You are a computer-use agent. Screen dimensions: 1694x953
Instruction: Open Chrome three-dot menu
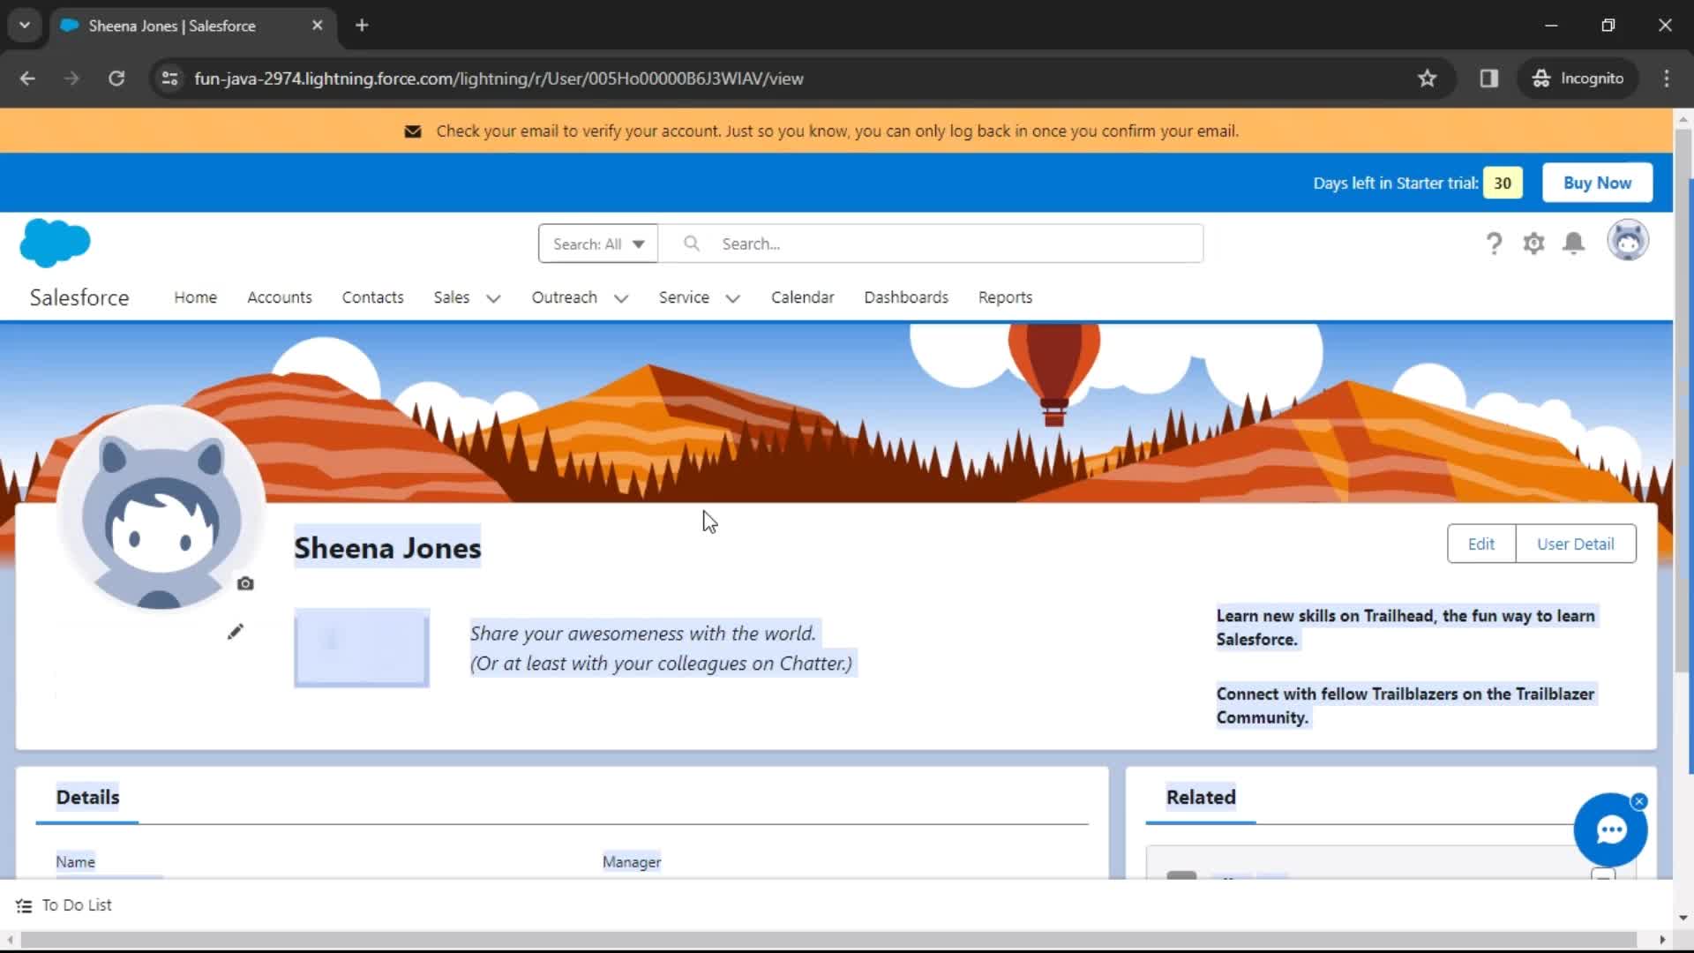1667,79
